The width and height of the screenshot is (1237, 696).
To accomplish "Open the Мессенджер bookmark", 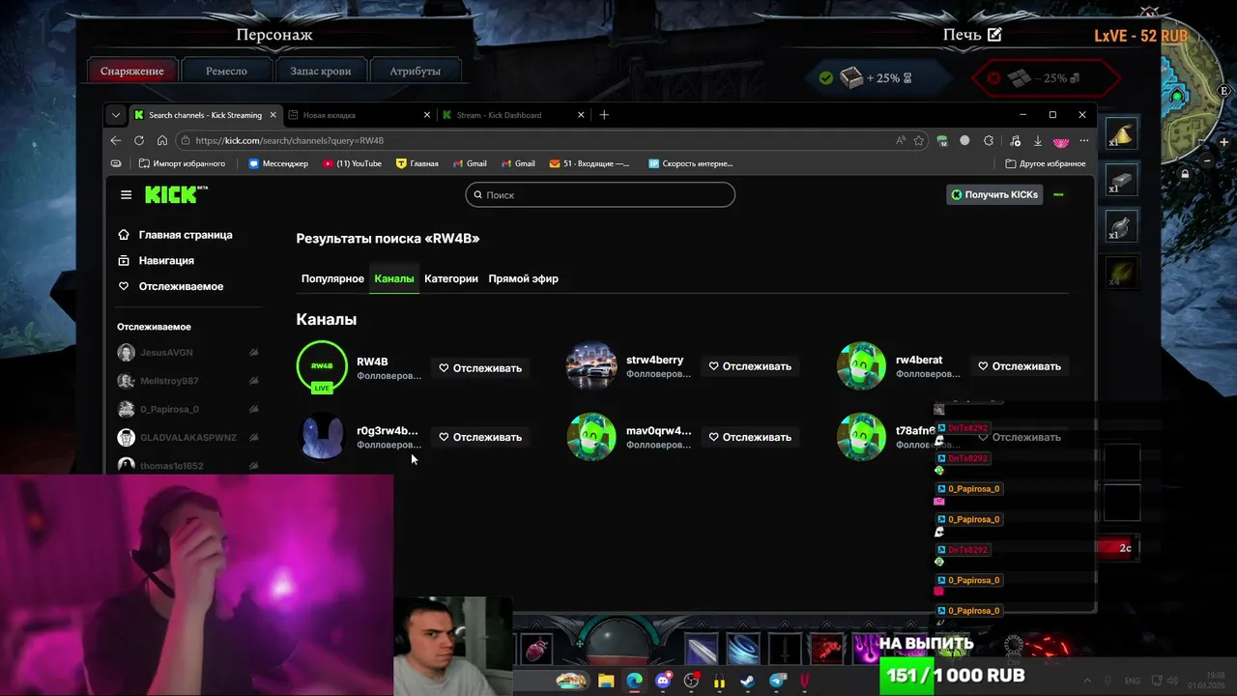I will [278, 163].
